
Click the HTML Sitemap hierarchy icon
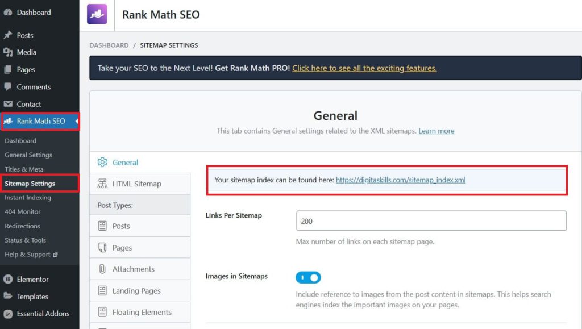(102, 184)
